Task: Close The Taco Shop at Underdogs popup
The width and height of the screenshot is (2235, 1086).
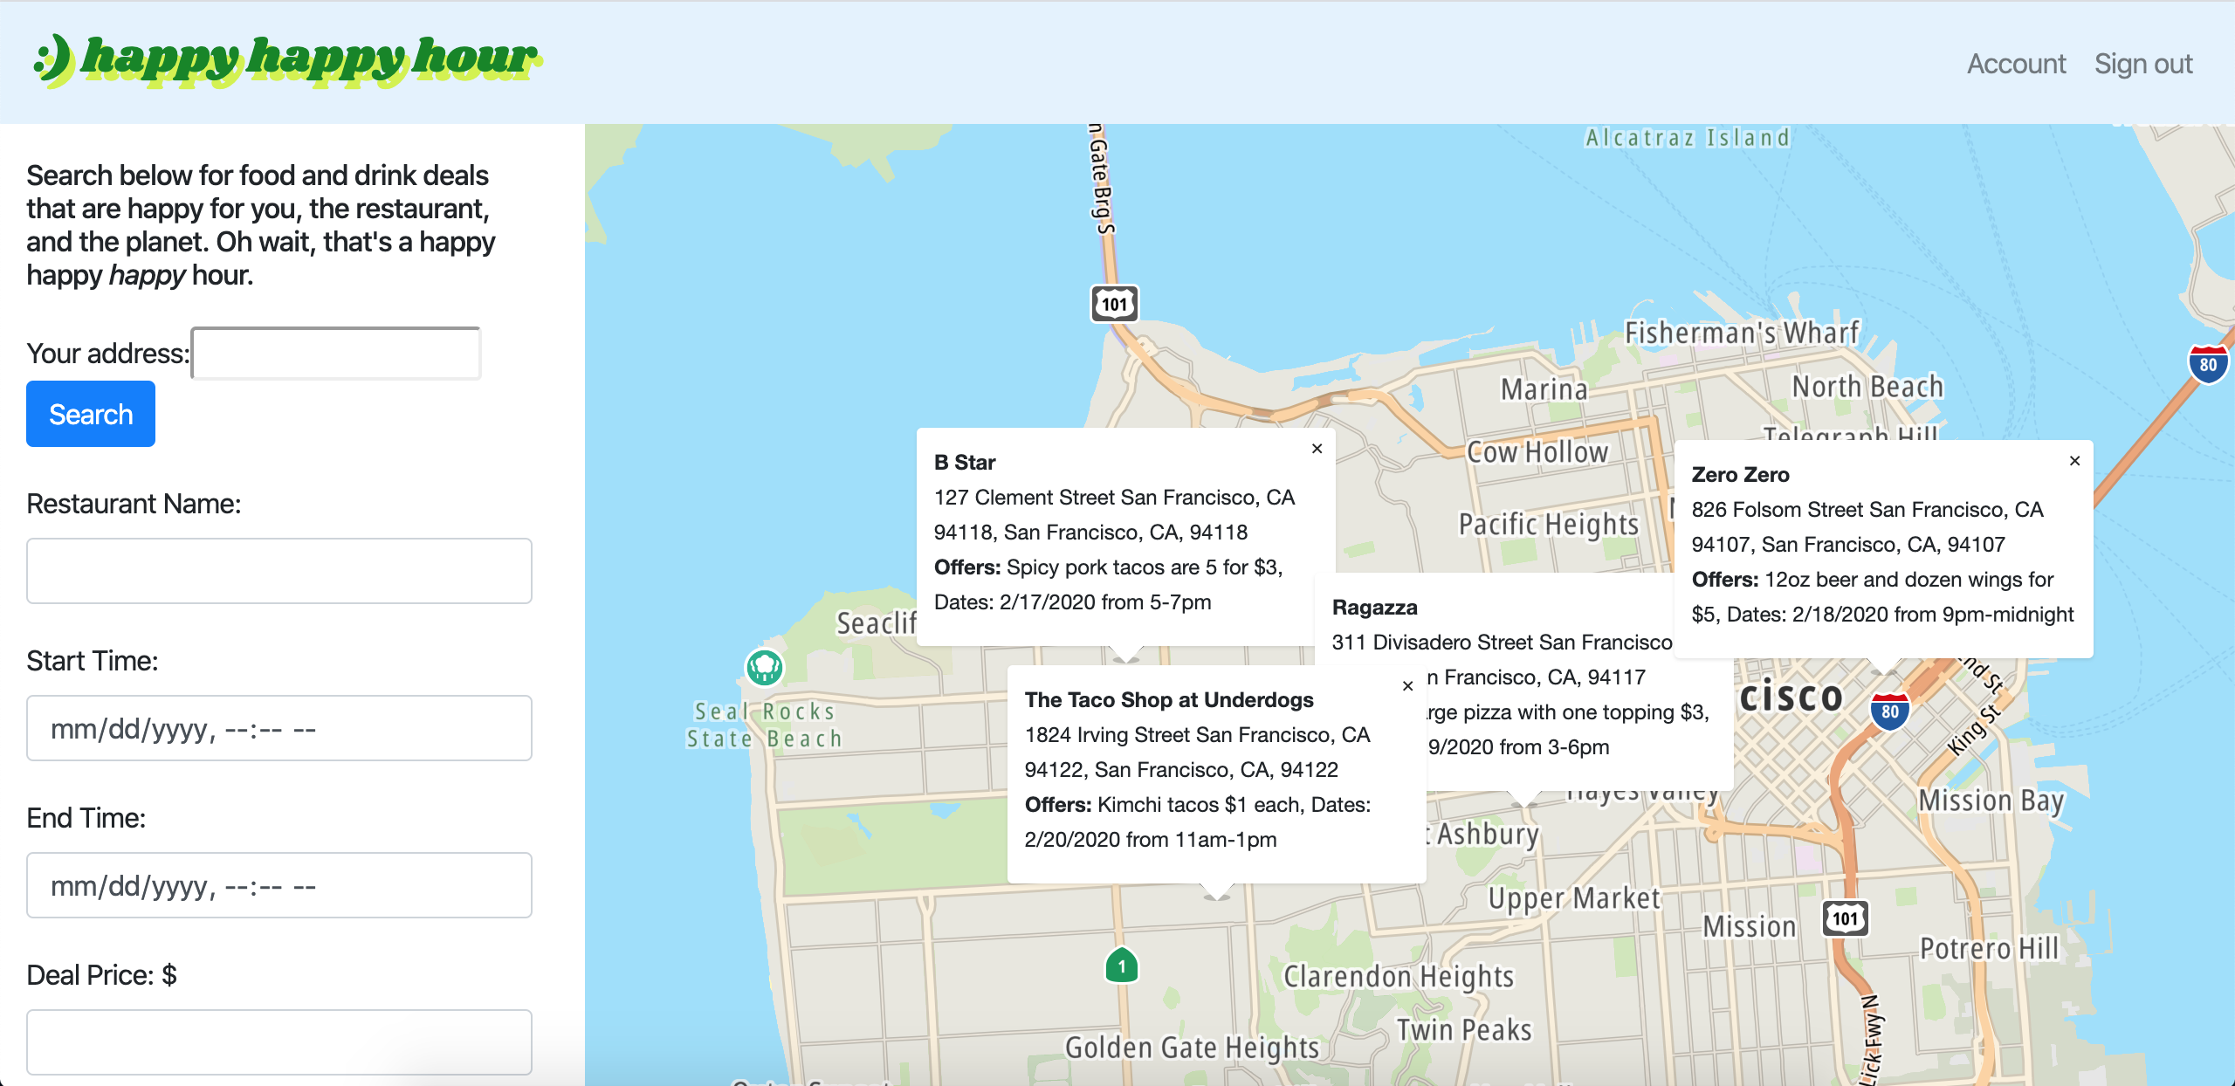Action: (x=1407, y=686)
